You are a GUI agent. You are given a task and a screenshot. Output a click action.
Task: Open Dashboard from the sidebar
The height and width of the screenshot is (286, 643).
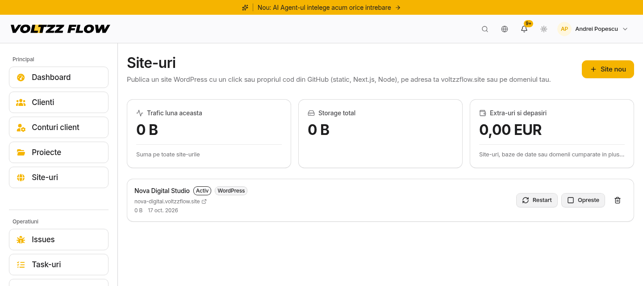[58, 77]
